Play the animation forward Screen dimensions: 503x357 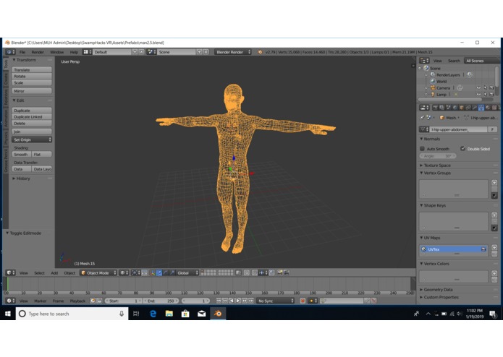pos(238,301)
